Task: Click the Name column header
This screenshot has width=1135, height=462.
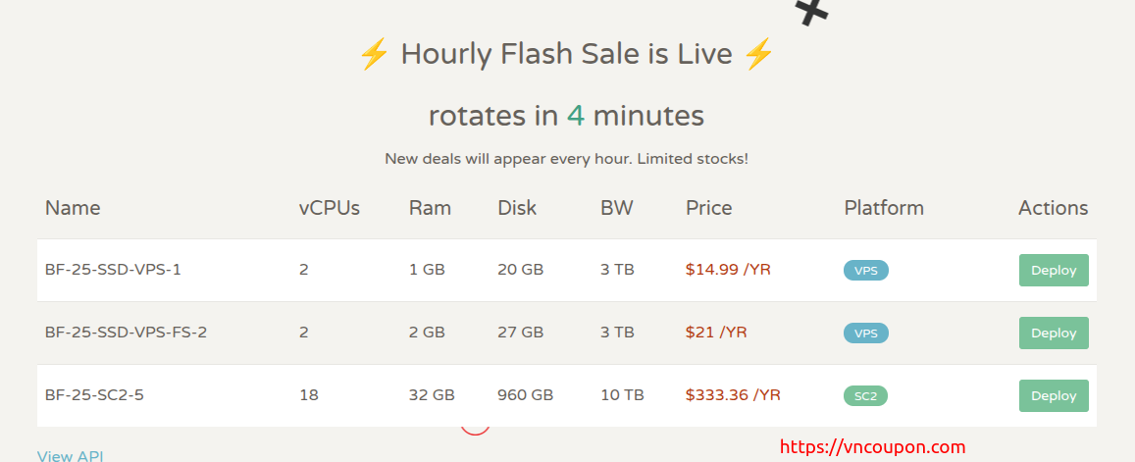Action: pyautogui.click(x=73, y=208)
